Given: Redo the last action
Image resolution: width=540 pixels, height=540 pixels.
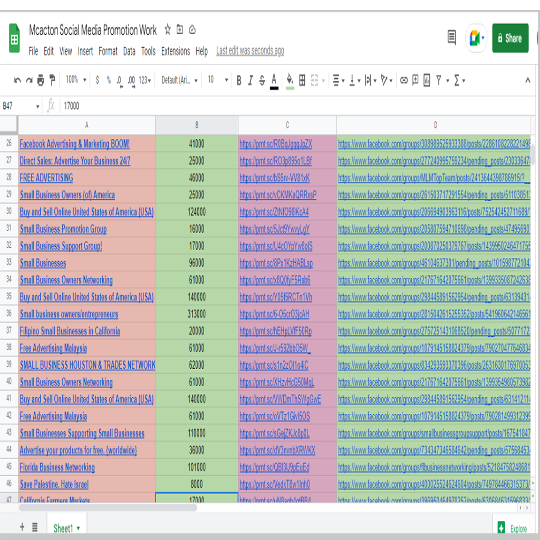Looking at the screenshot, I should pos(30,81).
